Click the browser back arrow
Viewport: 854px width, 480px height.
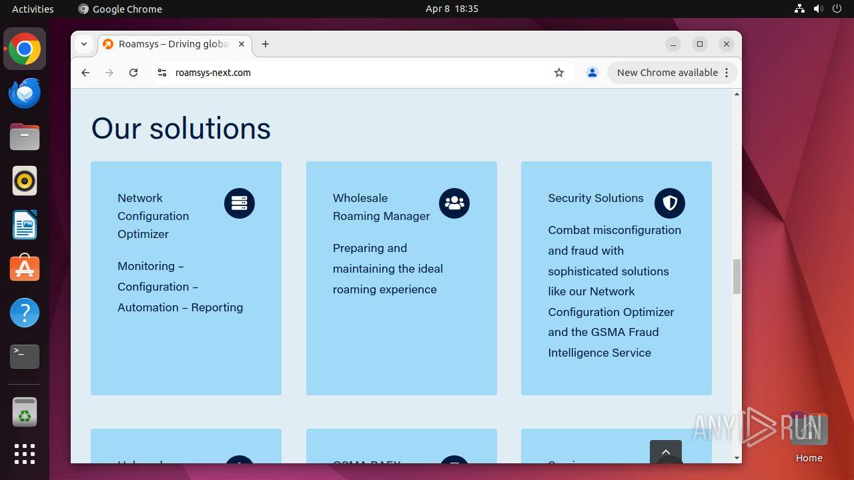click(x=85, y=73)
